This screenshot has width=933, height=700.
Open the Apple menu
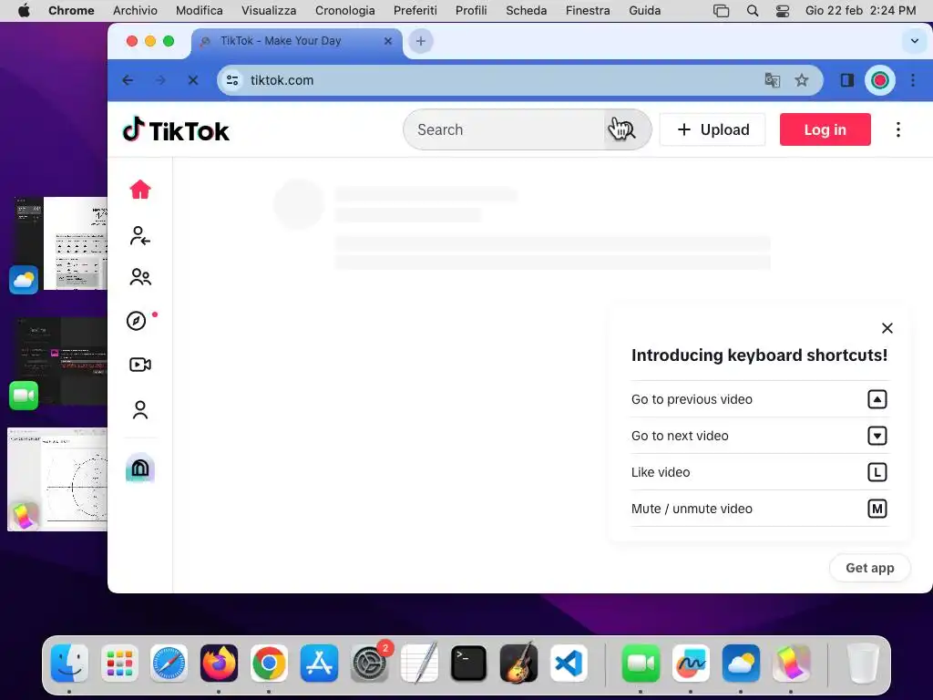pos(24,10)
